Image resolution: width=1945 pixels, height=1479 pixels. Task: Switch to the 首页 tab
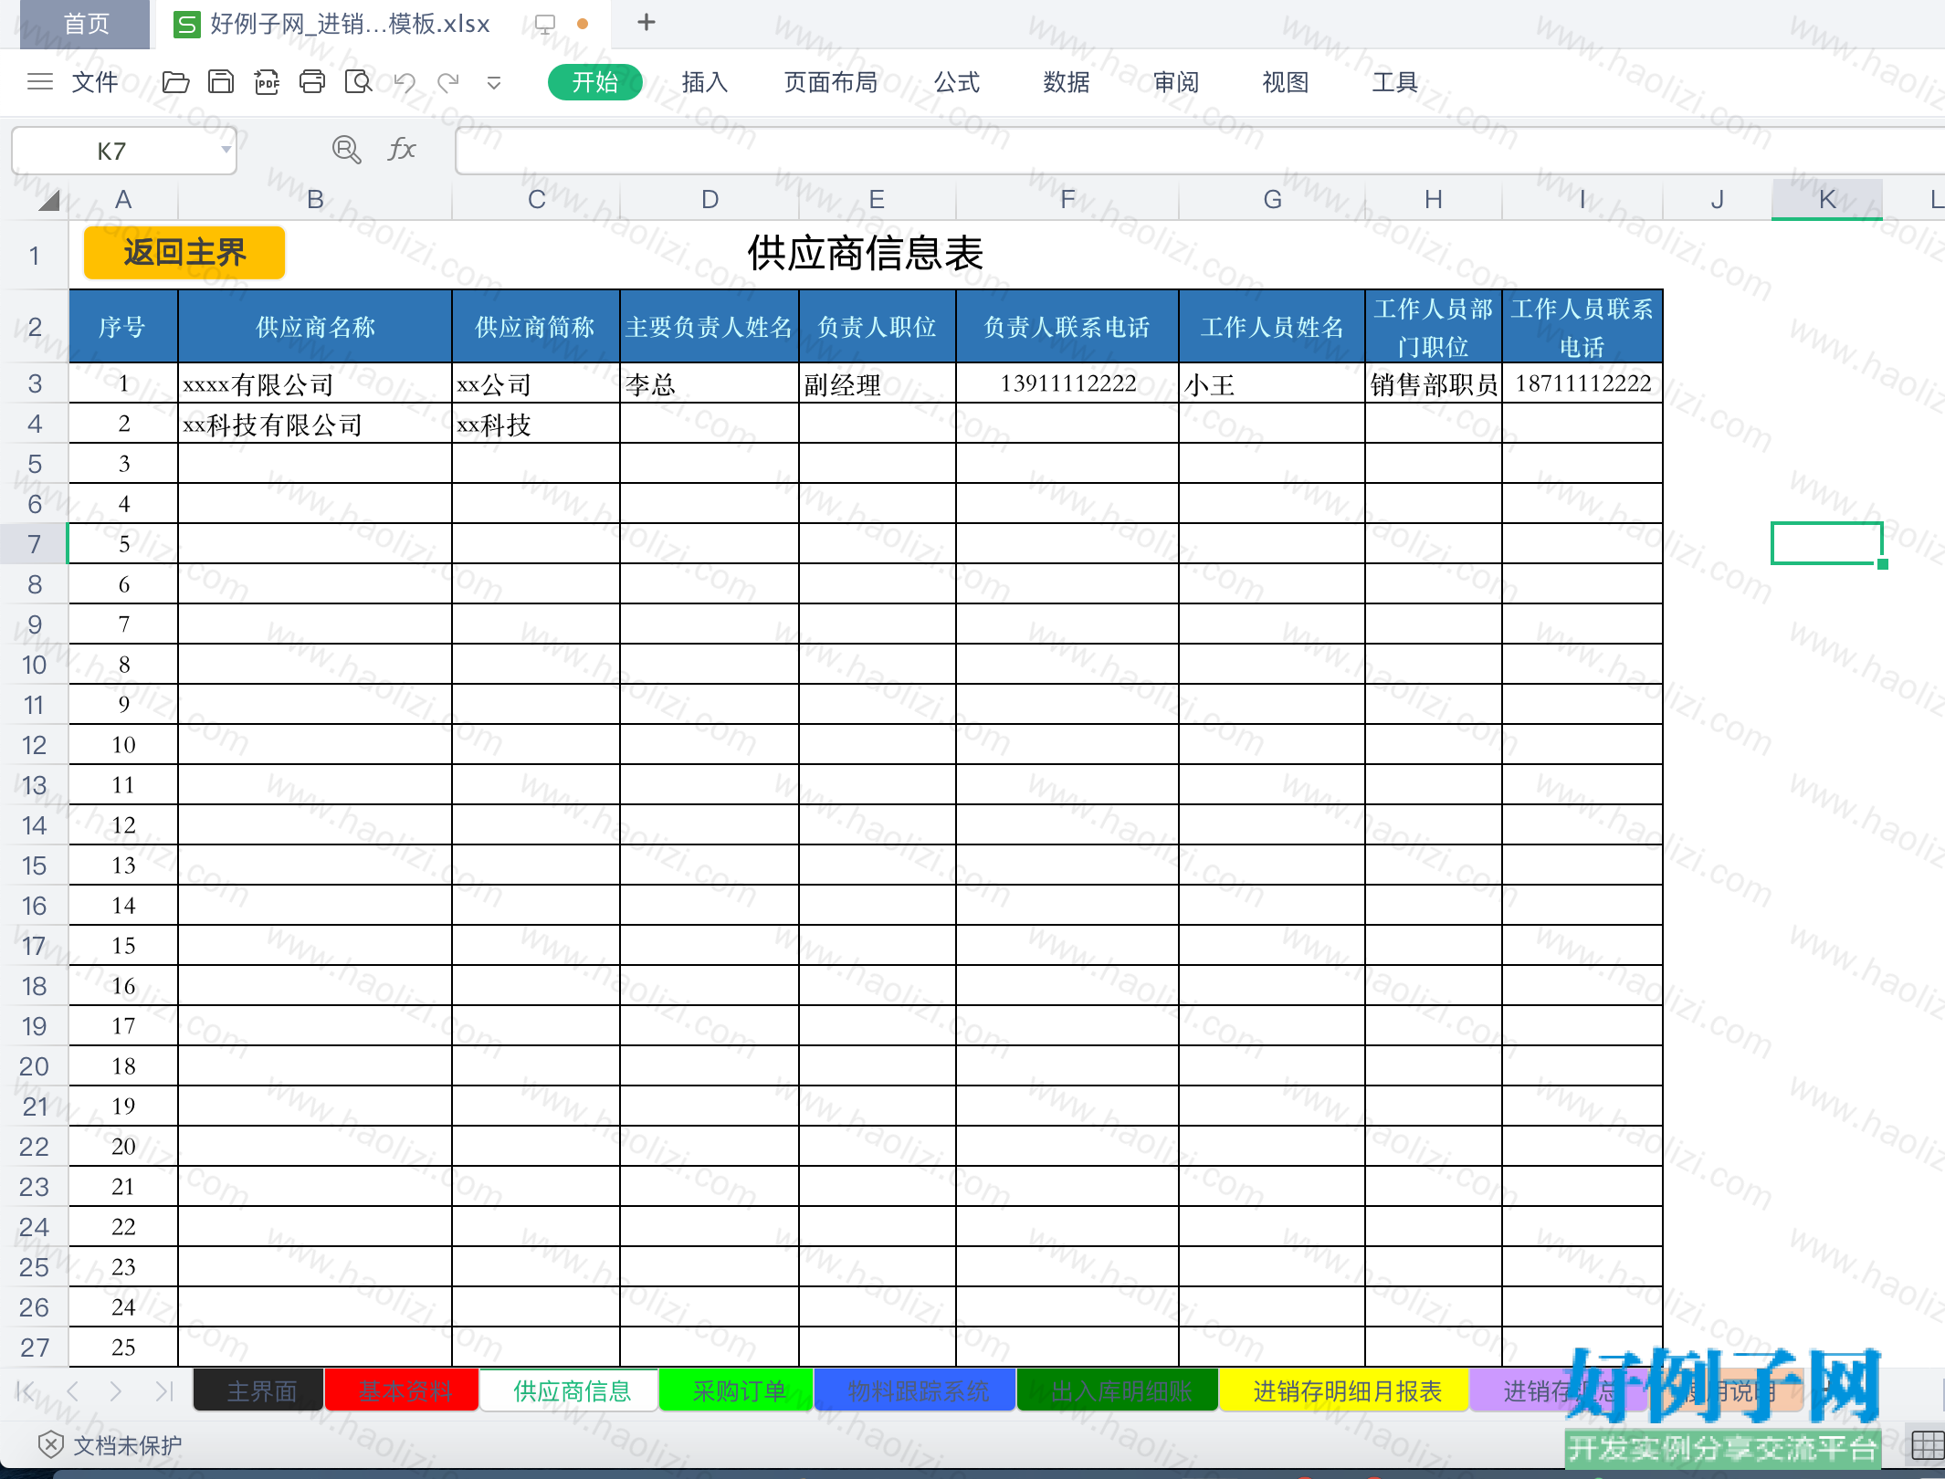click(86, 24)
